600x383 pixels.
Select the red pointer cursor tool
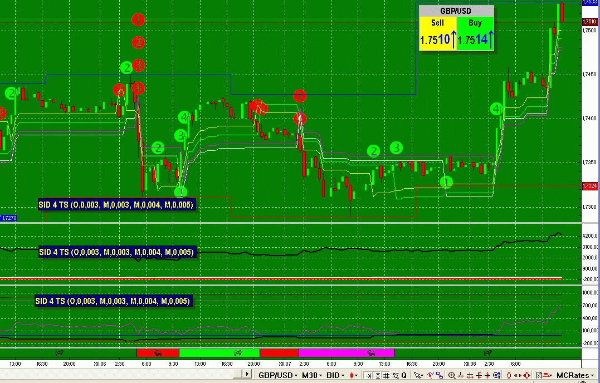click(431, 375)
